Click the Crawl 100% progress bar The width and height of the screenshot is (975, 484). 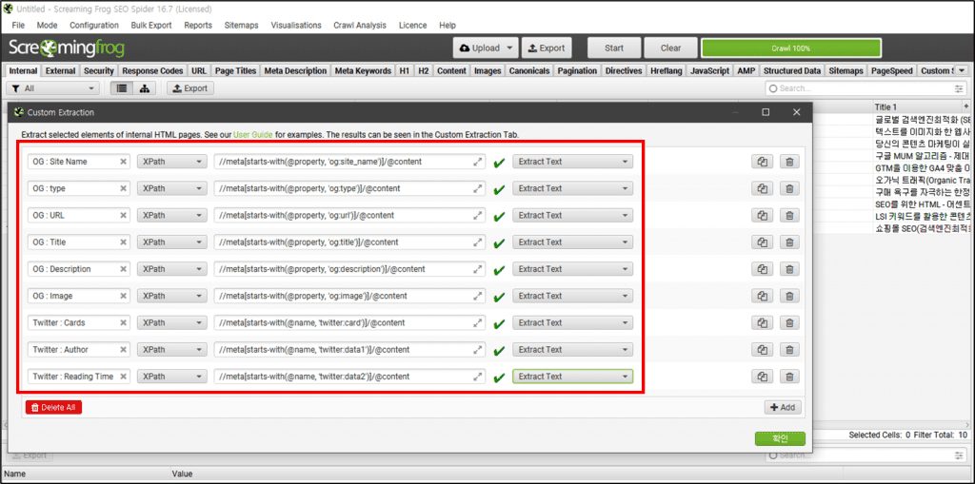791,48
